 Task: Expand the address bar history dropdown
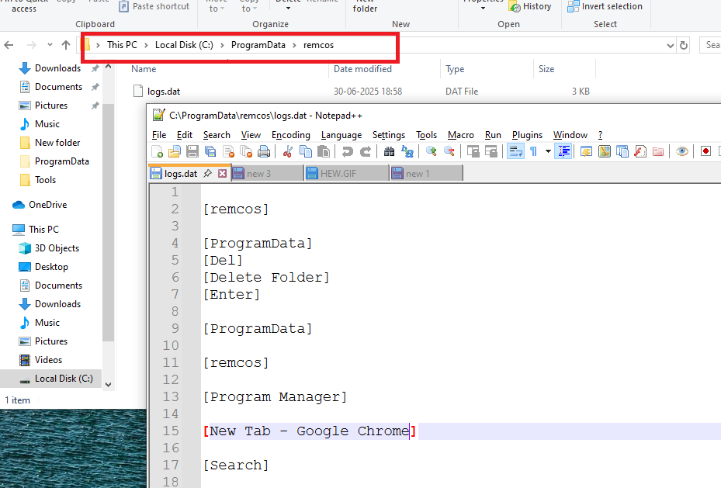coord(671,46)
